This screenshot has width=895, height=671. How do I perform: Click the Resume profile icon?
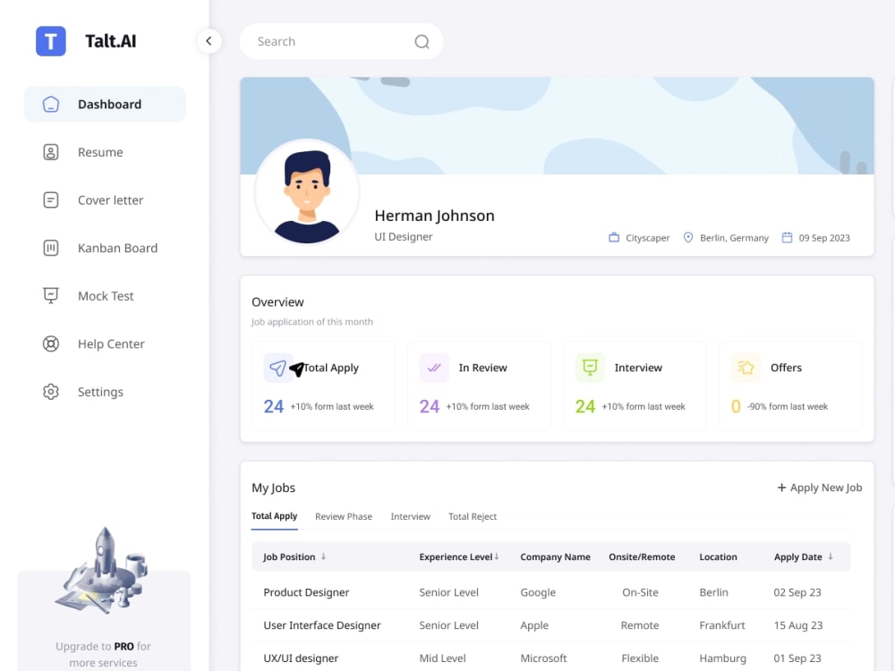pos(51,152)
